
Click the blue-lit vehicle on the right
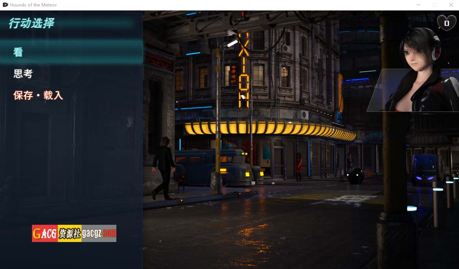425,170
